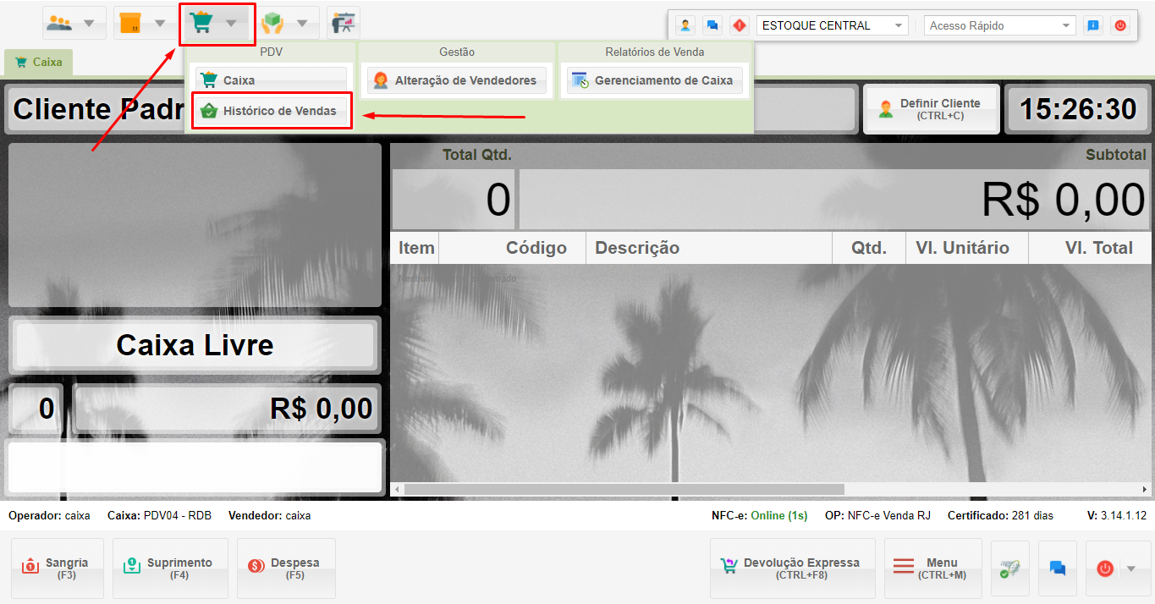Click the red diamond alert icon
The width and height of the screenshot is (1155, 604).
[740, 25]
